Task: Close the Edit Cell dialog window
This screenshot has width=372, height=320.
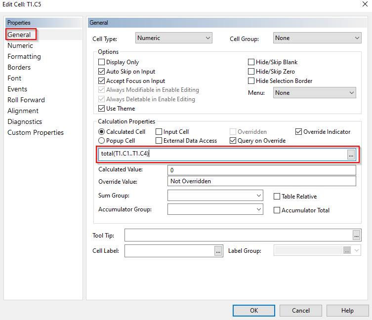Action: (x=364, y=4)
